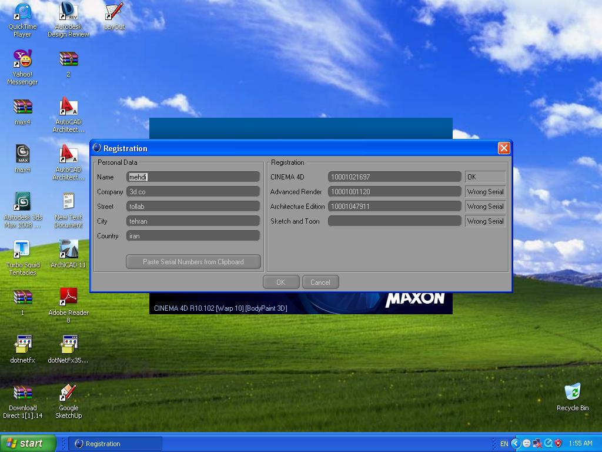Click the Wrong Serial status for Architecture Edition

tap(485, 207)
